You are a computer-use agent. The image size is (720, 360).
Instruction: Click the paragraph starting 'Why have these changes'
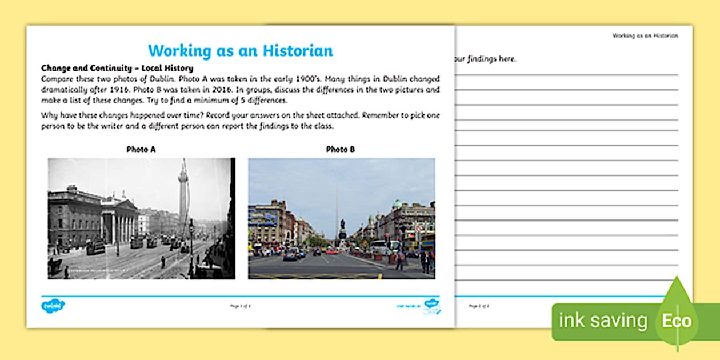(240, 121)
